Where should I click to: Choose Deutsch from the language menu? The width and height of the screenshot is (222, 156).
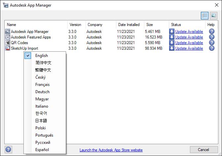coord(42,92)
